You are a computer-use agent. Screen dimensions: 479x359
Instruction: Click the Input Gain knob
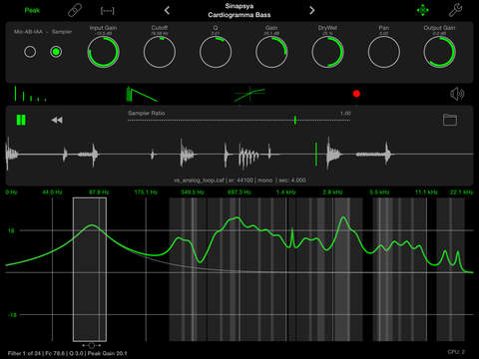[103, 52]
